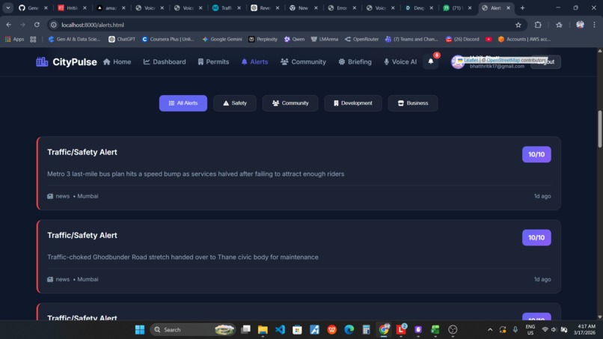Select the All Alerts filter

pos(183,103)
